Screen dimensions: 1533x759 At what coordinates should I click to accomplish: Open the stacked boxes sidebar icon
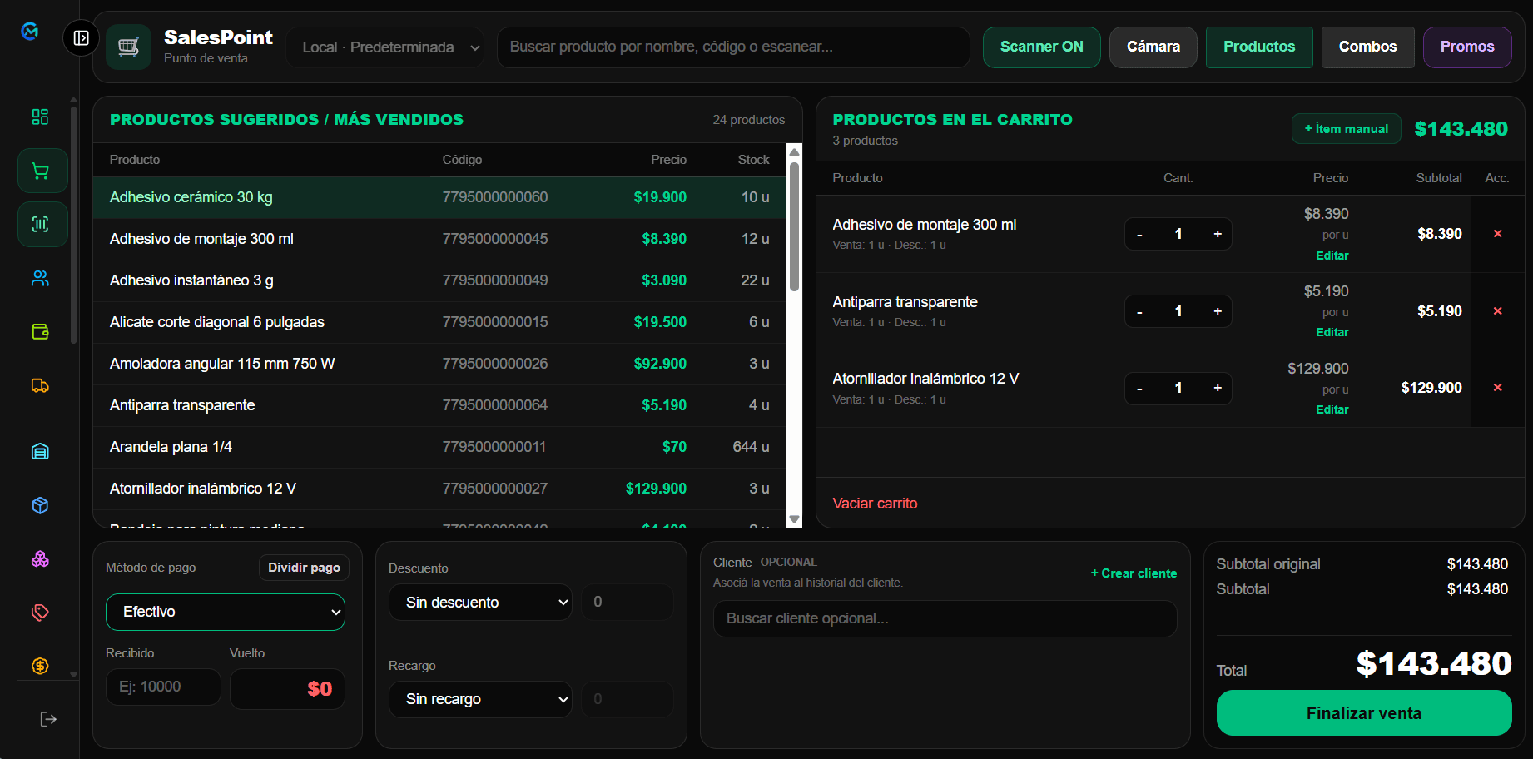pyautogui.click(x=40, y=559)
